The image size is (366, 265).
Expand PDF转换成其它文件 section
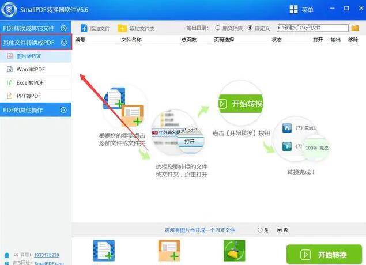[36, 28]
